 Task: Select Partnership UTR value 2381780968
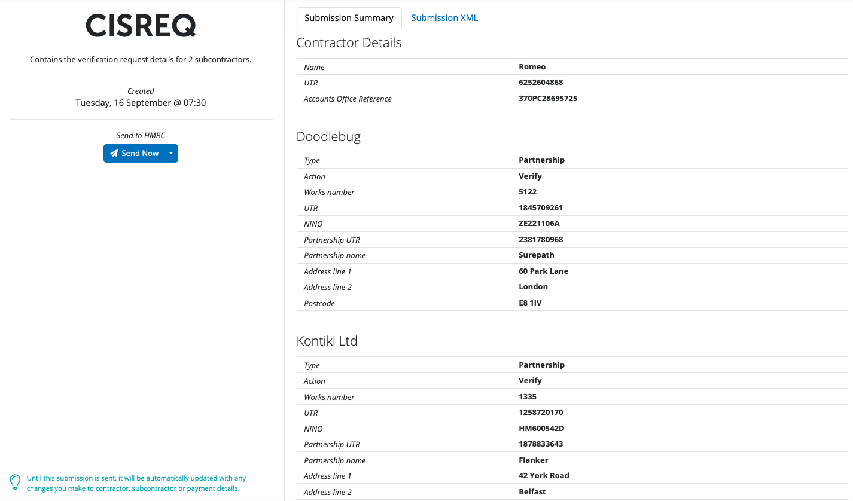pos(541,240)
